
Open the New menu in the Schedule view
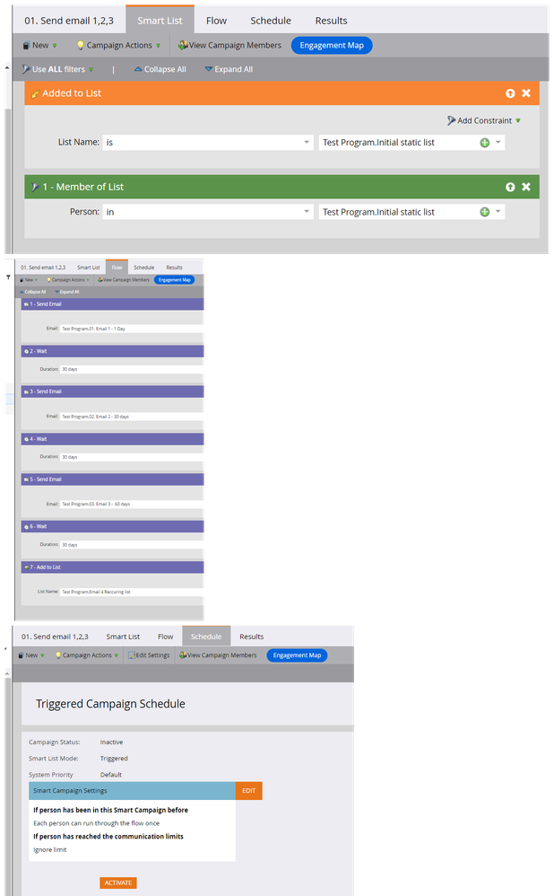pos(30,655)
